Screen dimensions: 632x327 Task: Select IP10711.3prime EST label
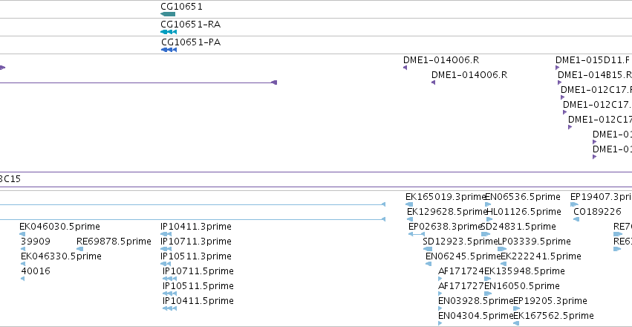196,242
